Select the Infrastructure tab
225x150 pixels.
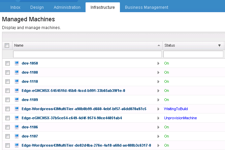[x=103, y=7]
